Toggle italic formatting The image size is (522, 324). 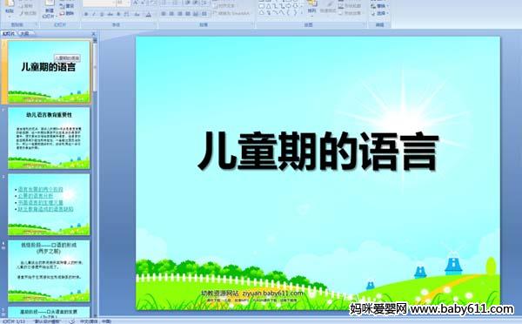tap(94, 14)
